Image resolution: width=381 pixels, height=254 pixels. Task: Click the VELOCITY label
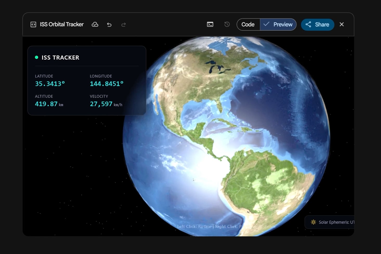[x=99, y=96]
